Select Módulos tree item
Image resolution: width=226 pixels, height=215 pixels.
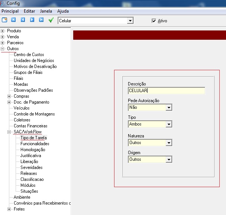coord(28,185)
